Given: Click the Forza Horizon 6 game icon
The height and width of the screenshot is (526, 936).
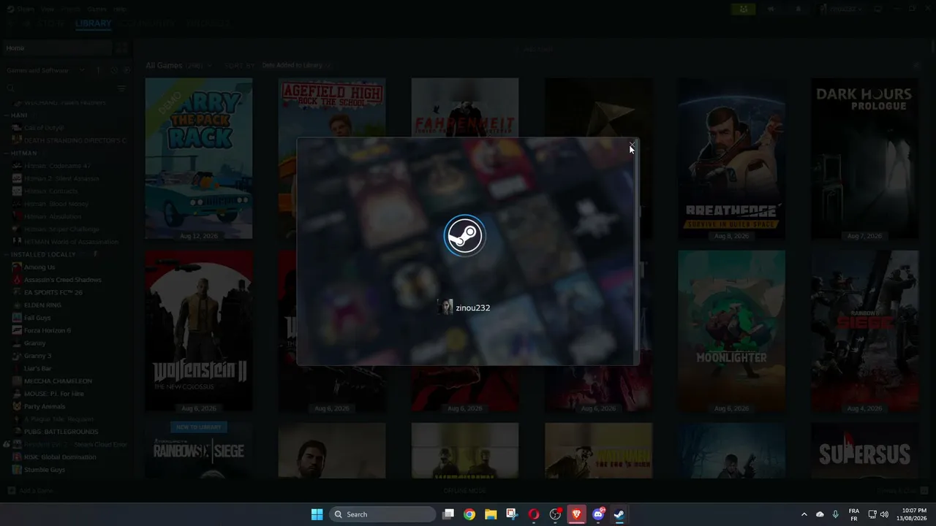Looking at the screenshot, I should [x=17, y=330].
